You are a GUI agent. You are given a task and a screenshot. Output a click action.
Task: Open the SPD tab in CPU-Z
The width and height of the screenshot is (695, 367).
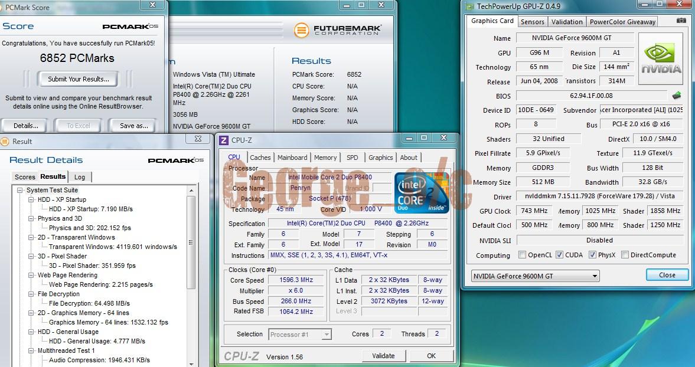click(353, 157)
